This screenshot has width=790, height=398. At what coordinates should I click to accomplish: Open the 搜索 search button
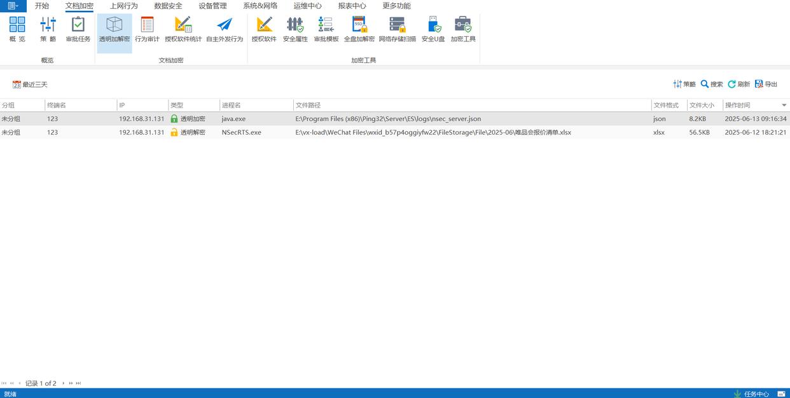(x=712, y=85)
